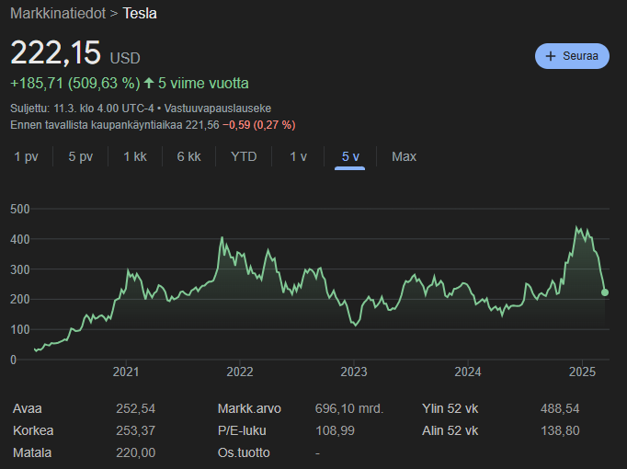Click the plus icon in Seuraa button

click(551, 56)
